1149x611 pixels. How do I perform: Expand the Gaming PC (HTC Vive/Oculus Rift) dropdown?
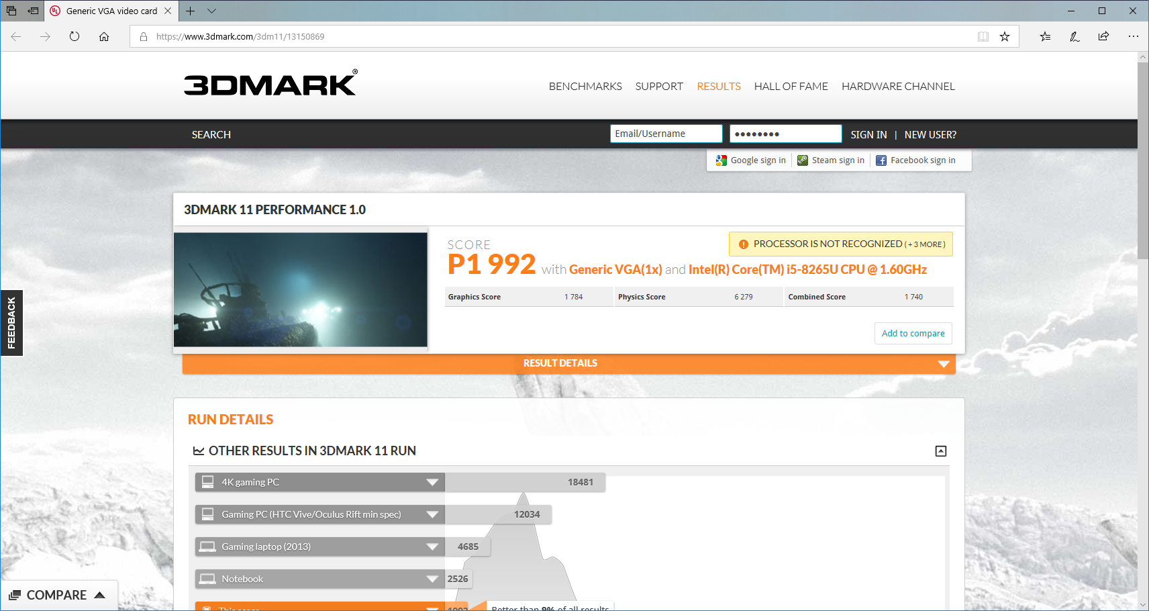432,514
